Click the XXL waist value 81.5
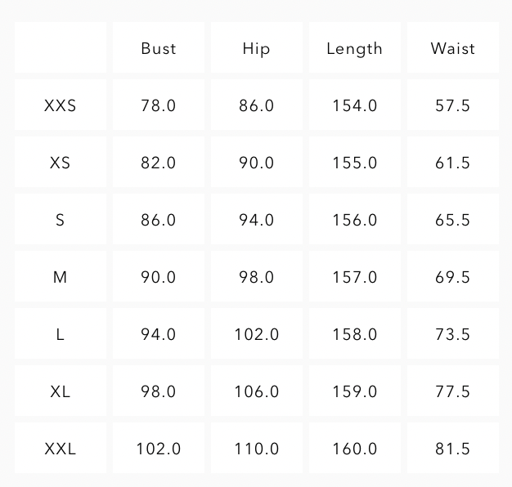The image size is (512, 487). pos(452,449)
